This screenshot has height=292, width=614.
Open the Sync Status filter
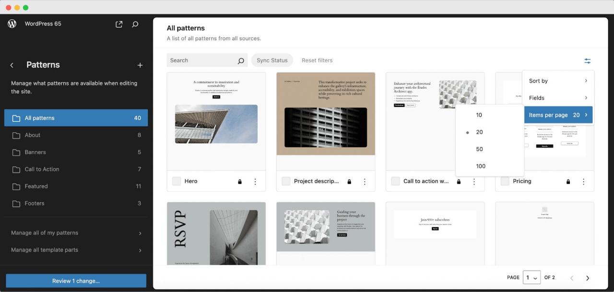(x=272, y=60)
